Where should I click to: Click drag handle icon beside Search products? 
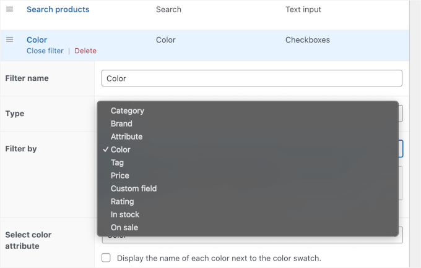pos(10,10)
